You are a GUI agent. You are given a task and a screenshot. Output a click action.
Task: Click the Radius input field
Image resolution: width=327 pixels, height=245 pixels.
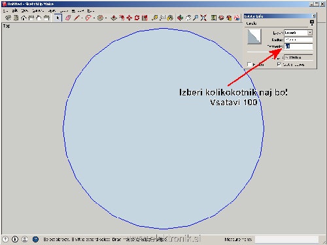(298, 40)
